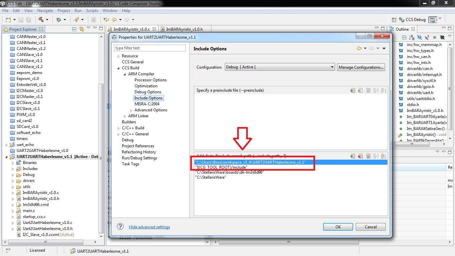Click driverlib/uart.h in Outline

420,93
